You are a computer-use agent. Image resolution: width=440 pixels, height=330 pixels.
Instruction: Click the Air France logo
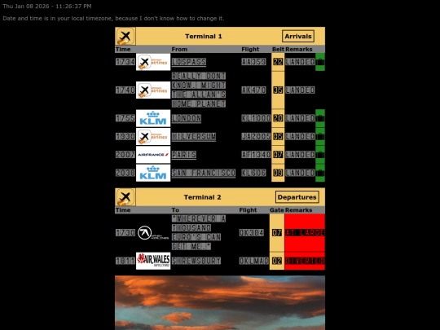tap(153, 155)
